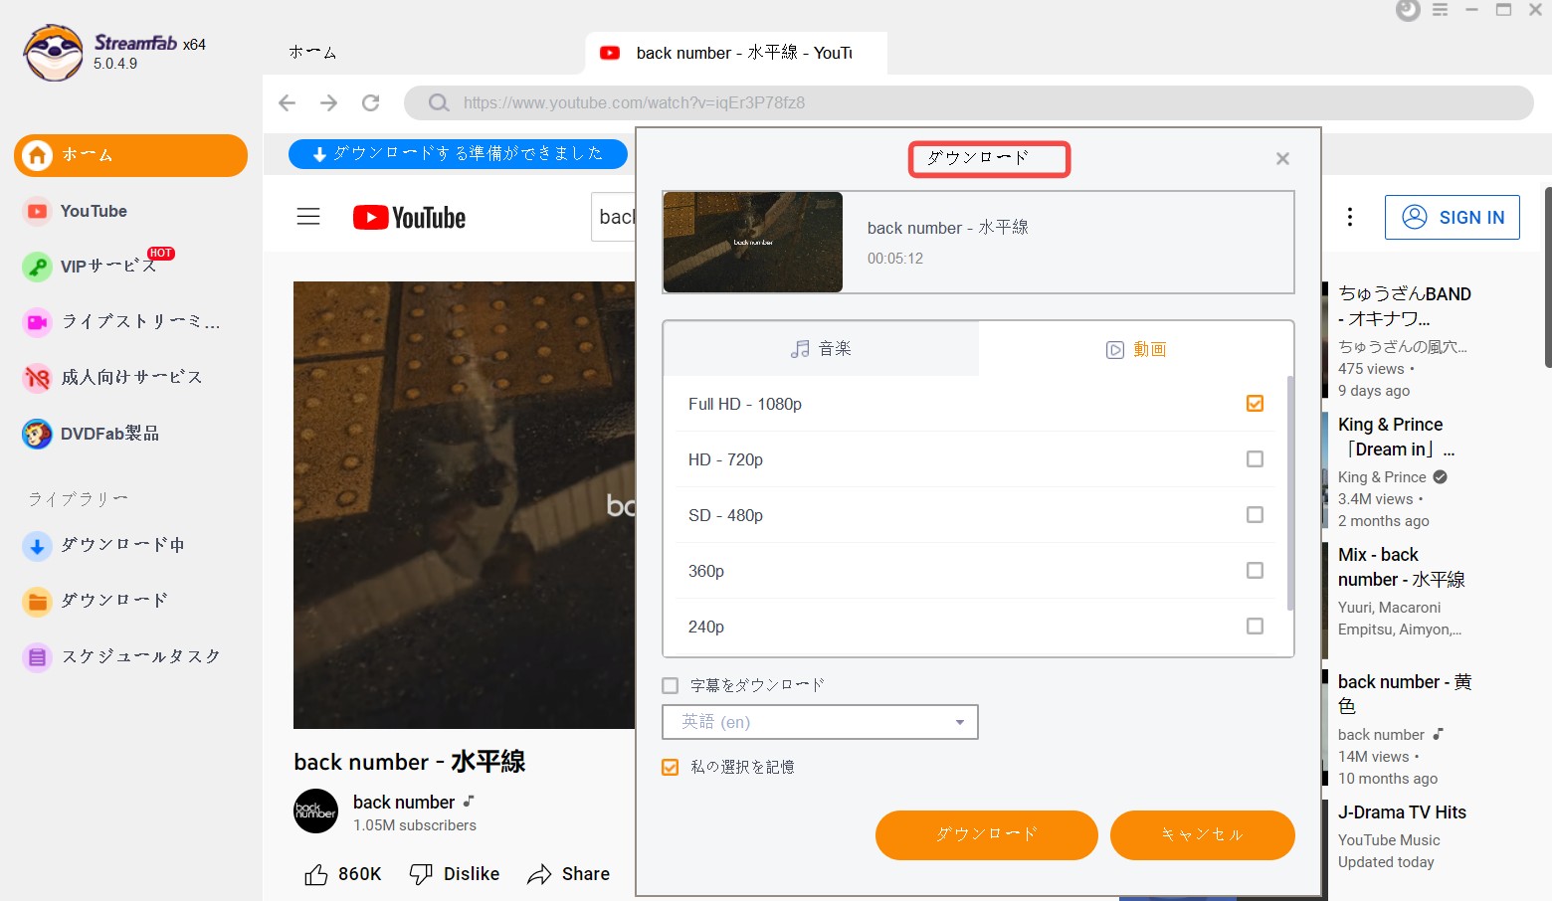Viewport: 1552px width, 901px height.
Task: Open the subtitle language dropdown
Action: pos(820,722)
